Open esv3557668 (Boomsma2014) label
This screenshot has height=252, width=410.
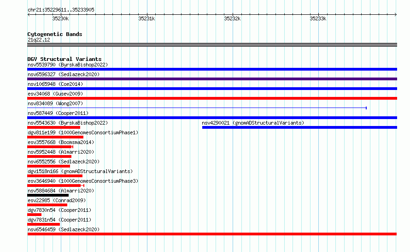pyautogui.click(x=61, y=142)
